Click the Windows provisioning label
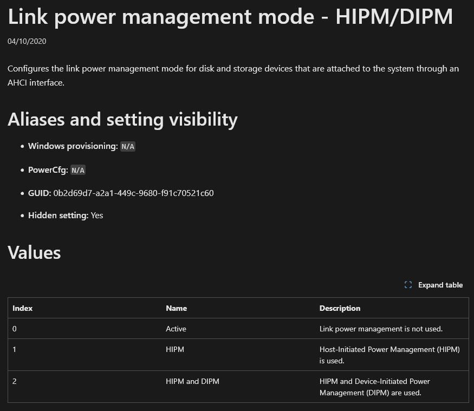Image resolution: width=474 pixels, height=411 pixels. [x=73, y=146]
